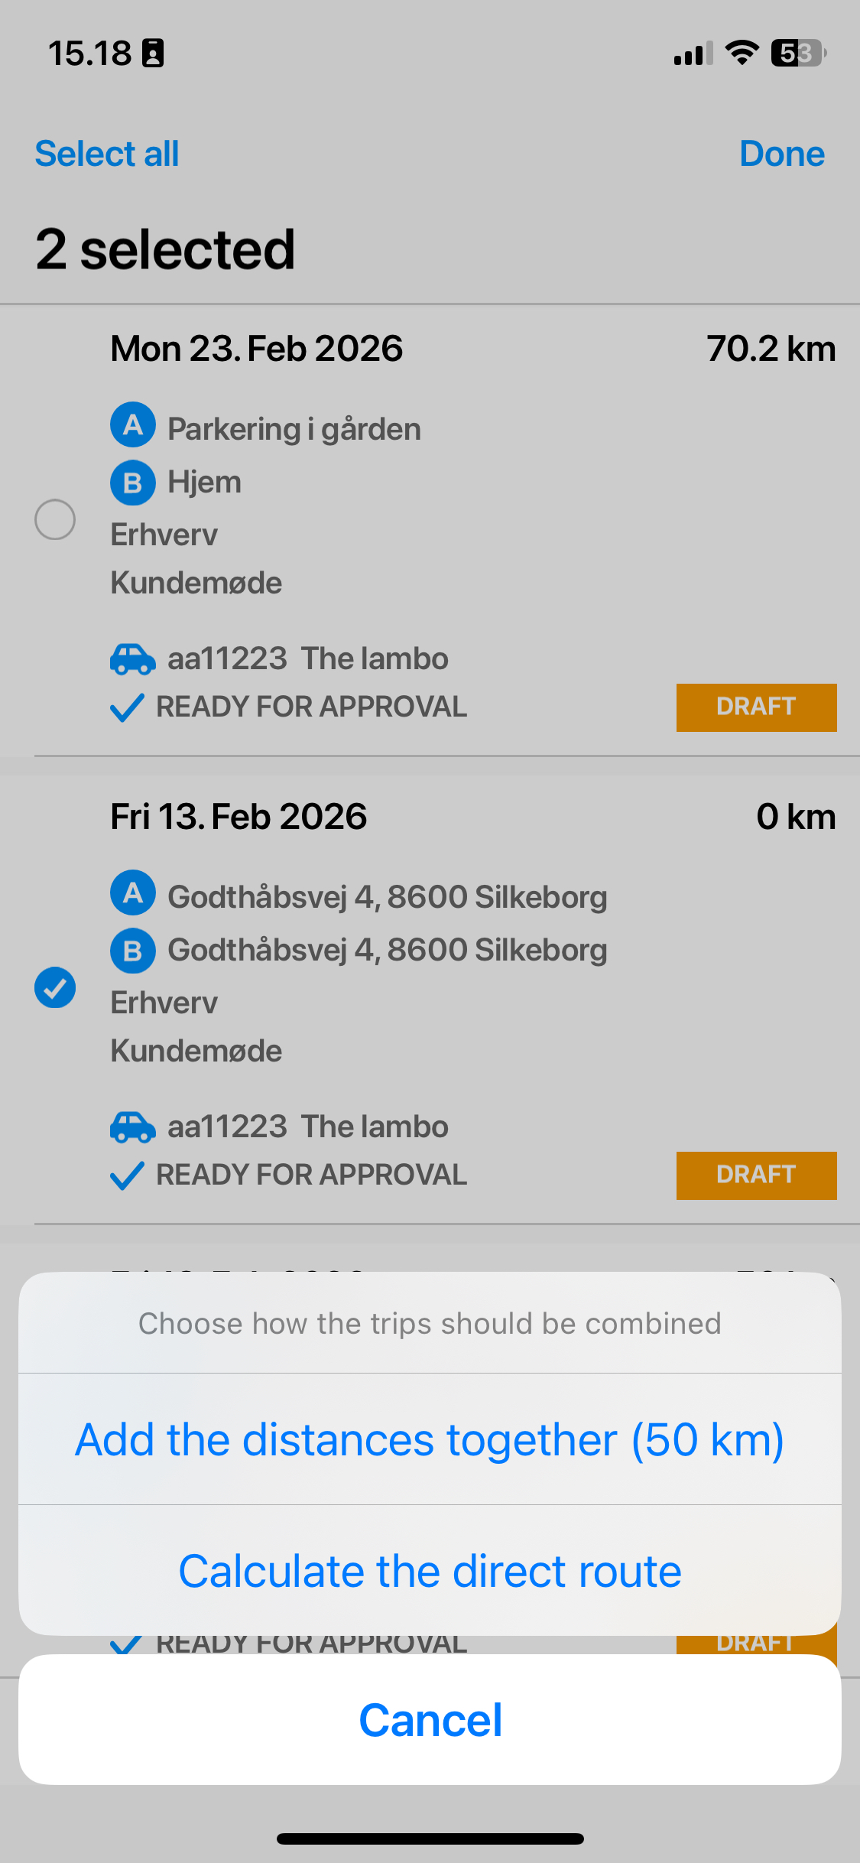
Task: Choose Add the distances together (50 km)
Action: [430, 1439]
